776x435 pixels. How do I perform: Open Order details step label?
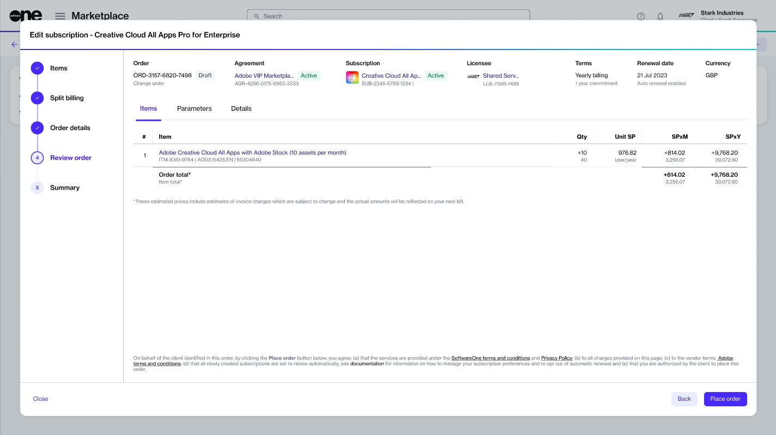click(x=70, y=128)
